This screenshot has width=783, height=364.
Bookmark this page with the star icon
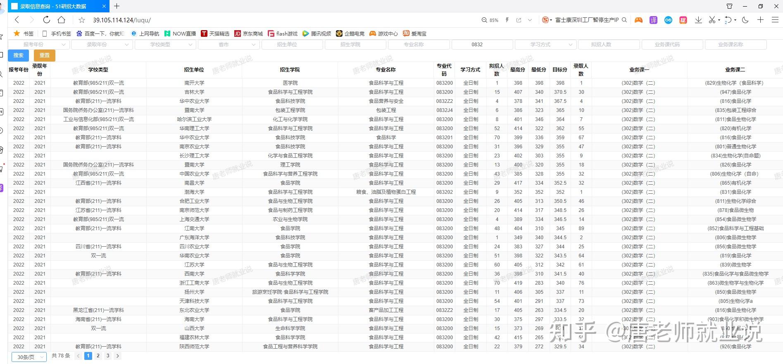click(82, 20)
